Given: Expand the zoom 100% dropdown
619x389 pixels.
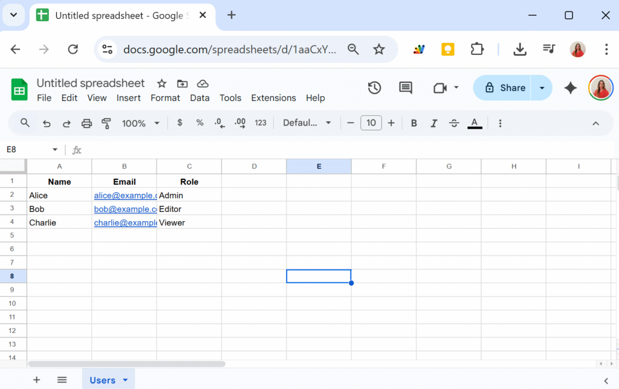Looking at the screenshot, I should coord(141,123).
